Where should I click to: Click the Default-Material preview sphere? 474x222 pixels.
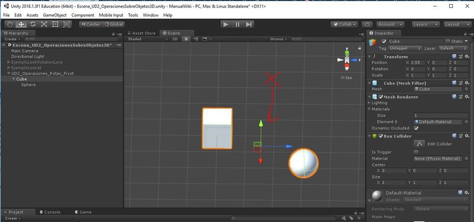[377, 196]
